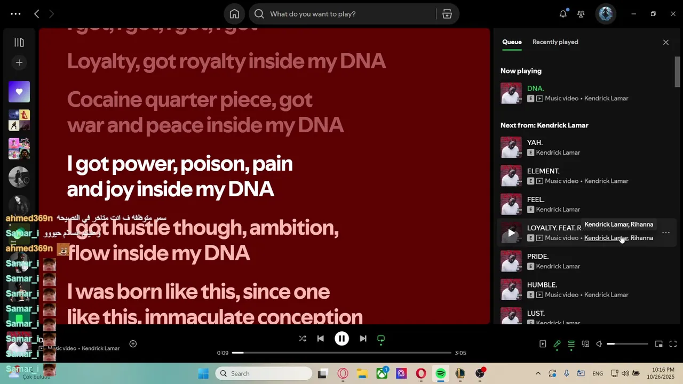The image size is (683, 384).
Task: Open Connect to a device
Action: coord(585,344)
